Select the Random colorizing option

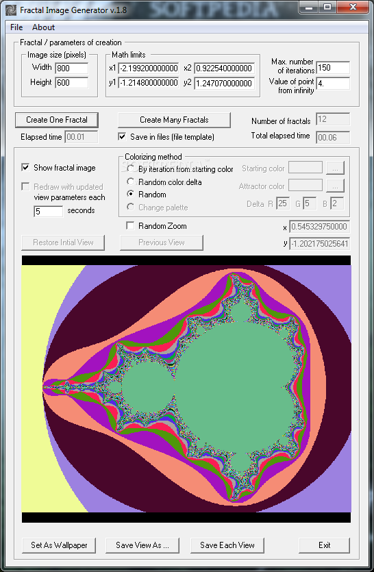click(131, 195)
